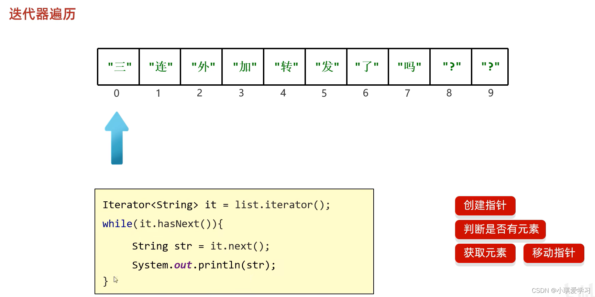The height and width of the screenshot is (297, 595).
Task: Click the 迭代器遍历 slide title
Action: 42,14
